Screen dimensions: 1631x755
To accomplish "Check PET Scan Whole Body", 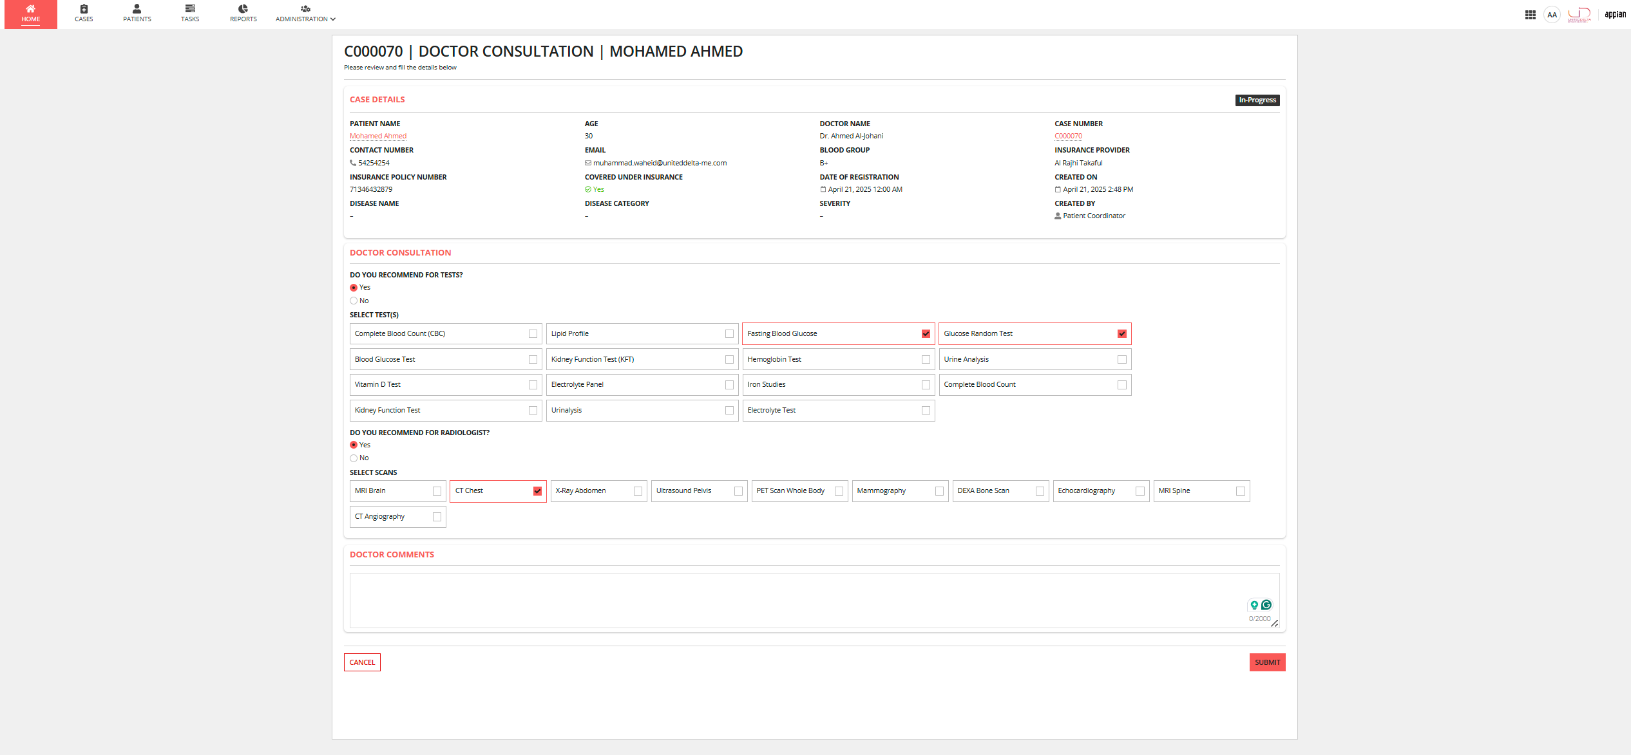I will (x=839, y=491).
